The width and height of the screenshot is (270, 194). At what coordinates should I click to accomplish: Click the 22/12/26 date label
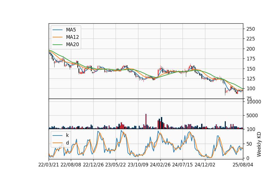pos(93,165)
